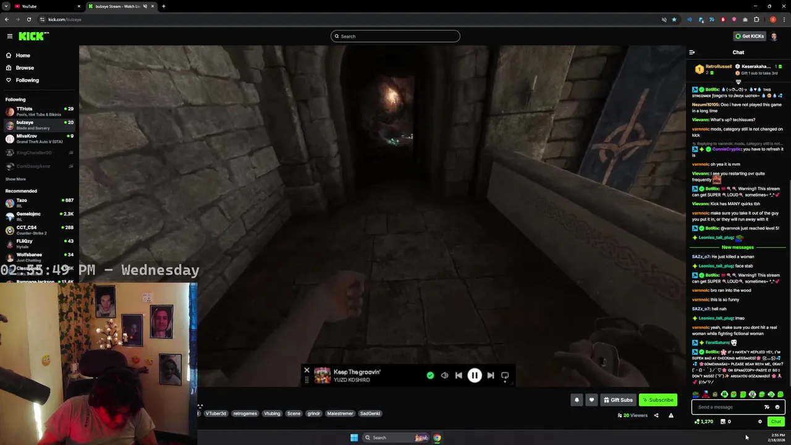Open FLiiQzy recommended channel
791x445 pixels.
pos(39,244)
